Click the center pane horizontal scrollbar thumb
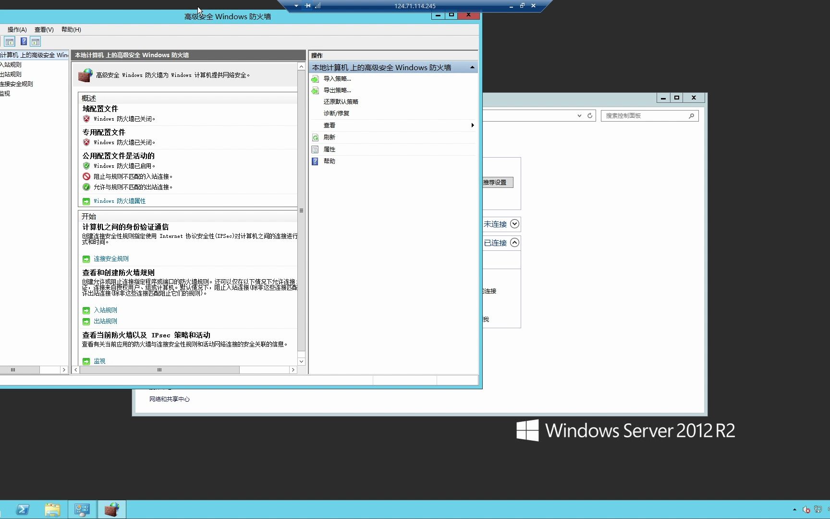The width and height of the screenshot is (830, 519). [159, 370]
